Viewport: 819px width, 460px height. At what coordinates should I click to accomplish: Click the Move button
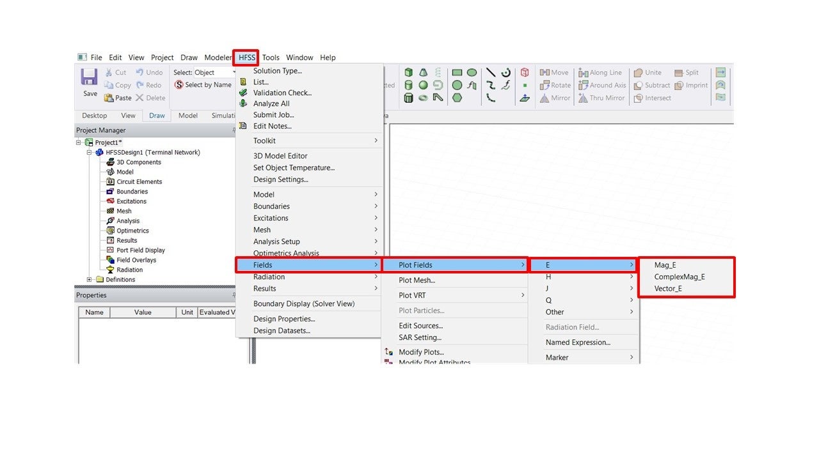[x=553, y=73]
